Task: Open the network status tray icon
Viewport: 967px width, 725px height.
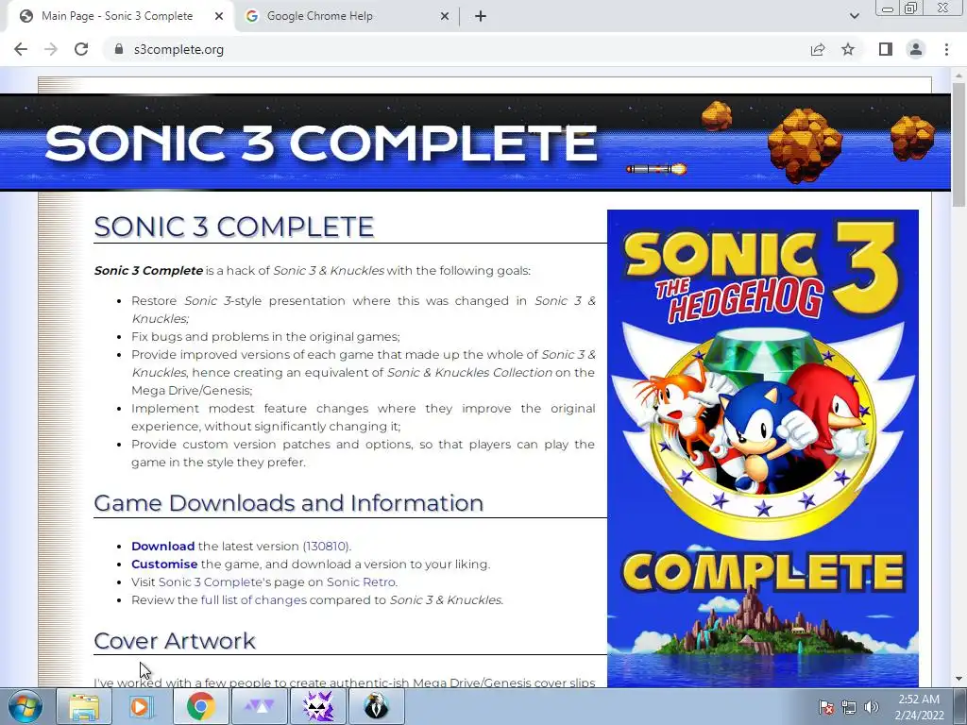Action: (x=849, y=707)
